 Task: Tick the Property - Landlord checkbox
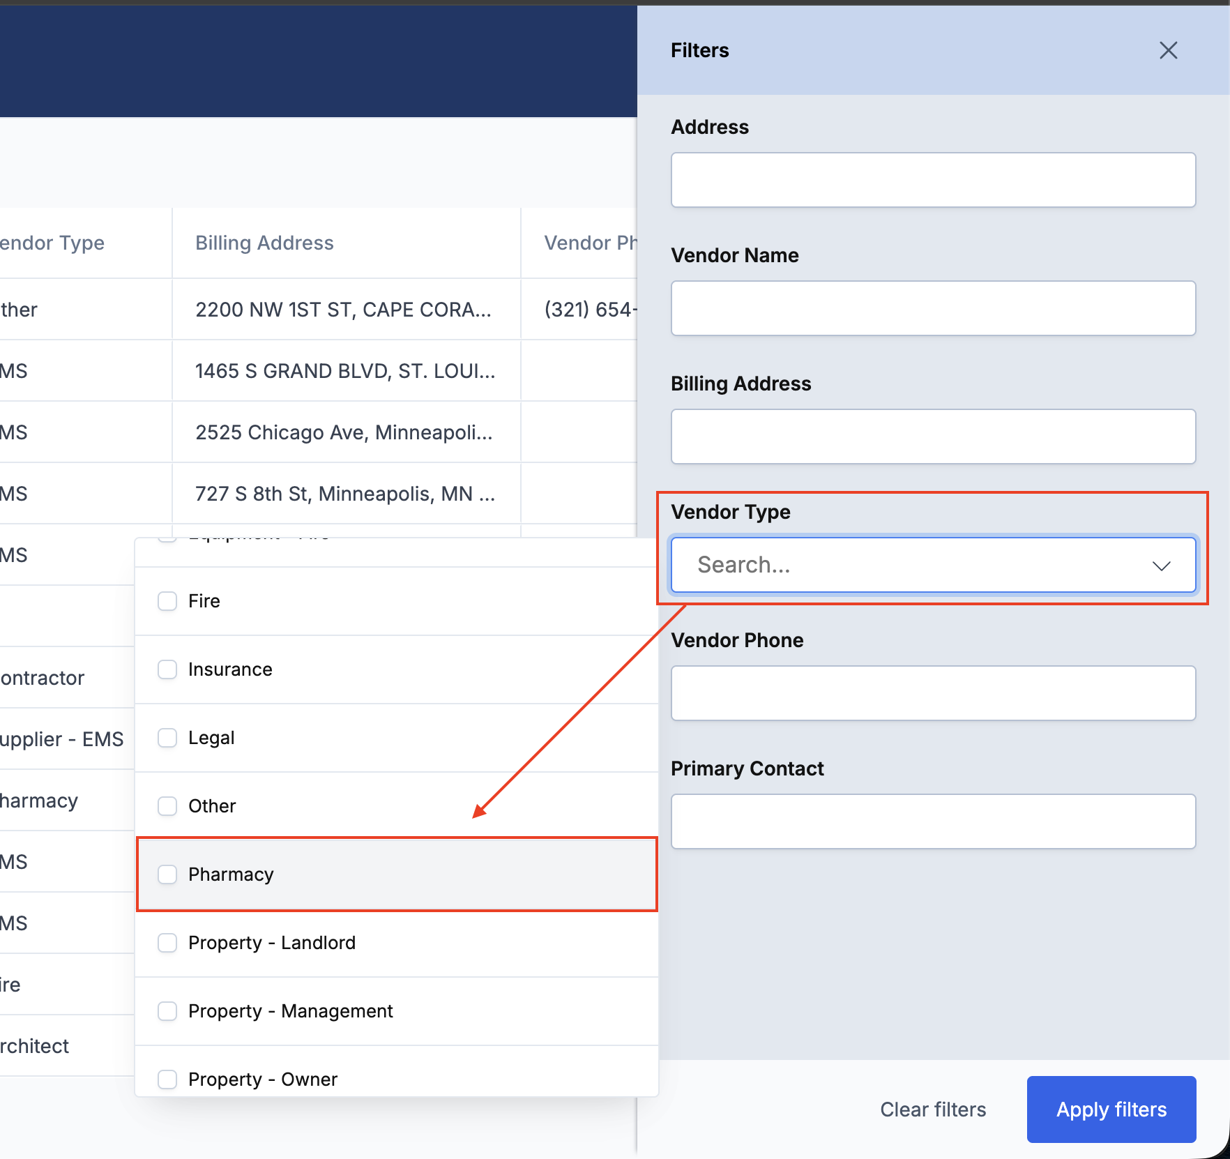click(x=167, y=943)
